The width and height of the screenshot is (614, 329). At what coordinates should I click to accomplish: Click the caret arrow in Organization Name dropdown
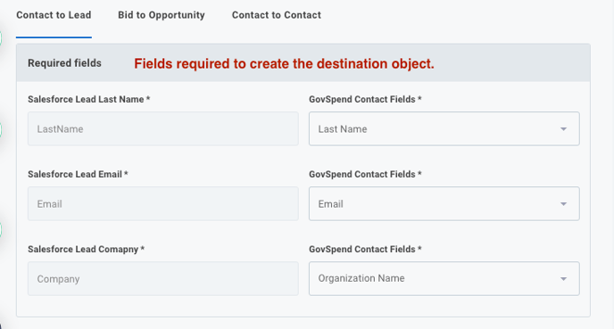click(563, 279)
